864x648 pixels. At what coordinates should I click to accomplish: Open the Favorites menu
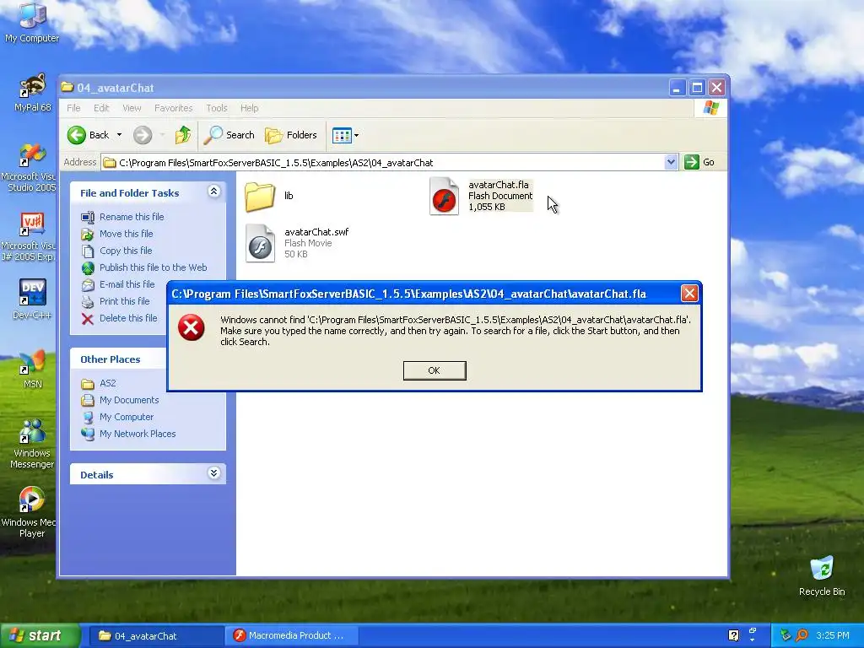(x=174, y=108)
